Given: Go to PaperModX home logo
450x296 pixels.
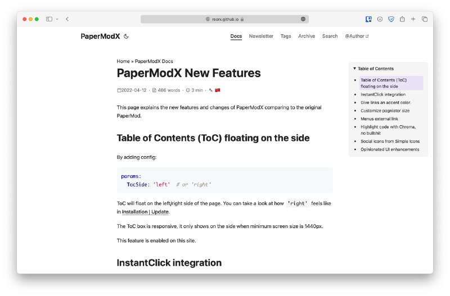Looking at the screenshot, I should coord(100,37).
